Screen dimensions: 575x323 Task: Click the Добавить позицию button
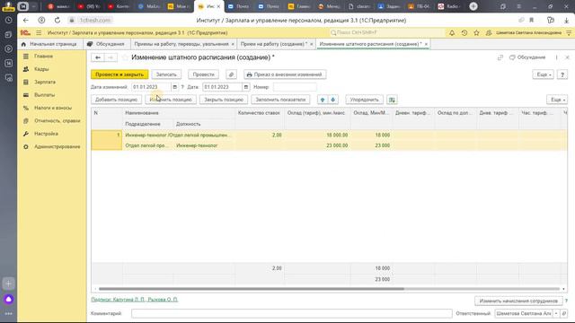(x=116, y=100)
